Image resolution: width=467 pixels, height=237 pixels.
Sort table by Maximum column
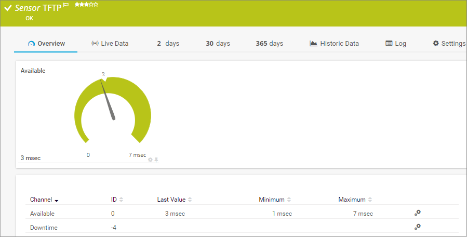coord(369,200)
